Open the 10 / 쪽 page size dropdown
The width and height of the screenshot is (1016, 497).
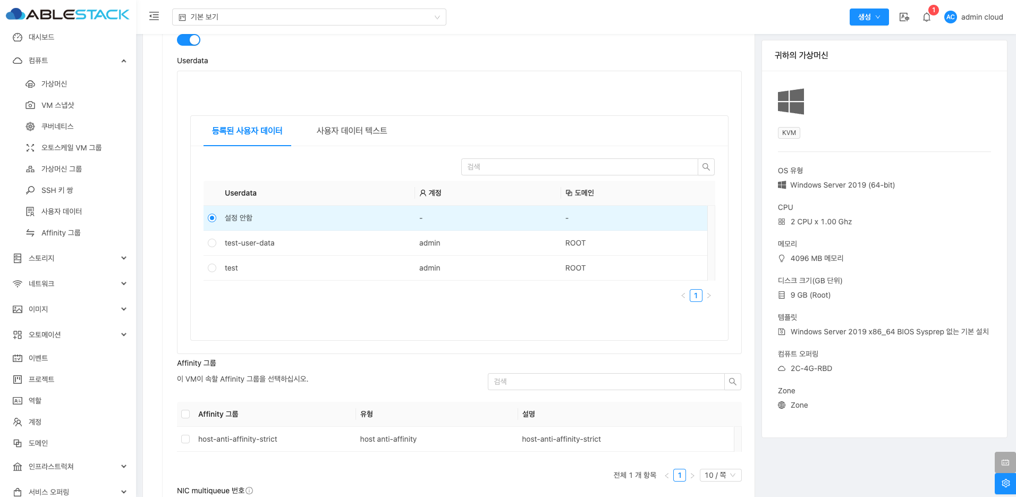click(720, 475)
